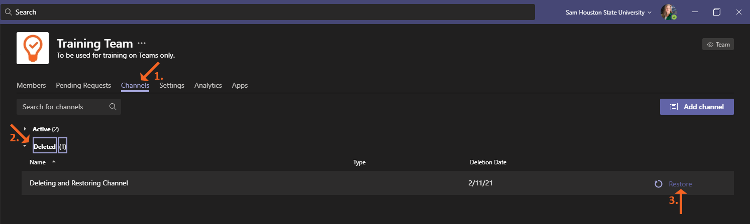Click the Training Team lightbulb logo
The image size is (750, 224).
pos(33,48)
